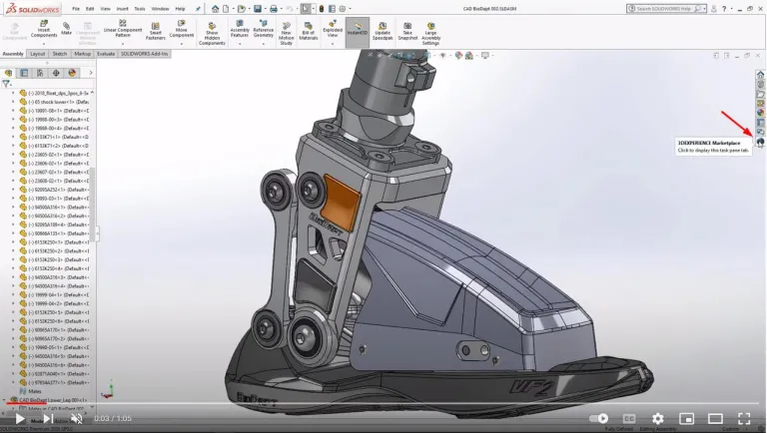Open the Appearances task pane tab
Image resolution: width=767 pixels, height=433 pixels.
760,112
